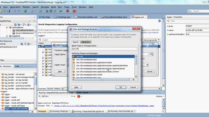
Task: Click the Find field in Properties panel
Action: 188,21
